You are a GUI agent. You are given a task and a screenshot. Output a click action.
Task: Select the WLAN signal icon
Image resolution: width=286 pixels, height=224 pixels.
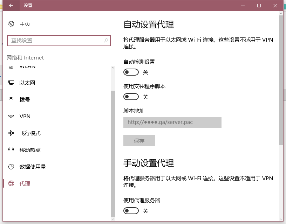click(x=11, y=68)
